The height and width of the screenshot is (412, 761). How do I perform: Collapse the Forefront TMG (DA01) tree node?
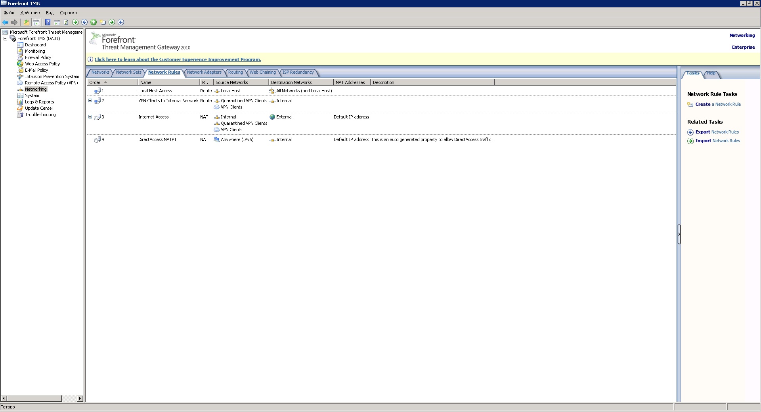tap(5, 38)
